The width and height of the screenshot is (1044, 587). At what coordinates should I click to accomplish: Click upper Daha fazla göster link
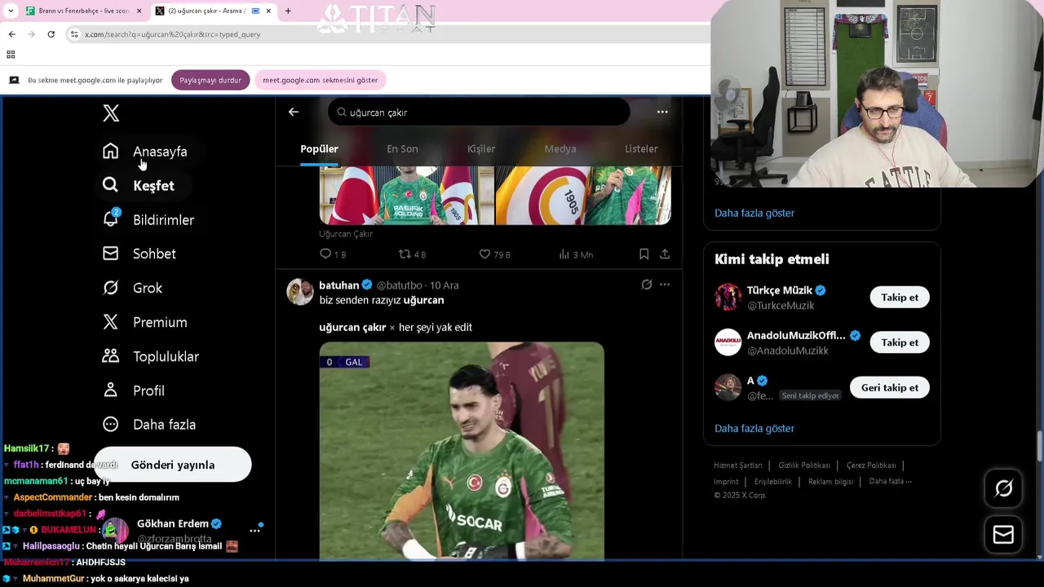point(754,213)
